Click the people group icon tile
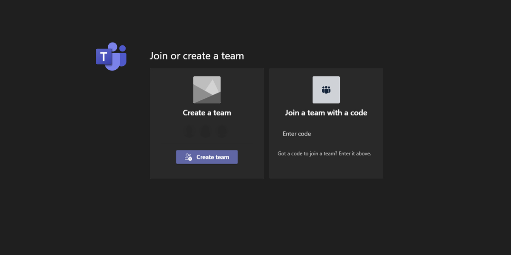 pyautogui.click(x=326, y=90)
